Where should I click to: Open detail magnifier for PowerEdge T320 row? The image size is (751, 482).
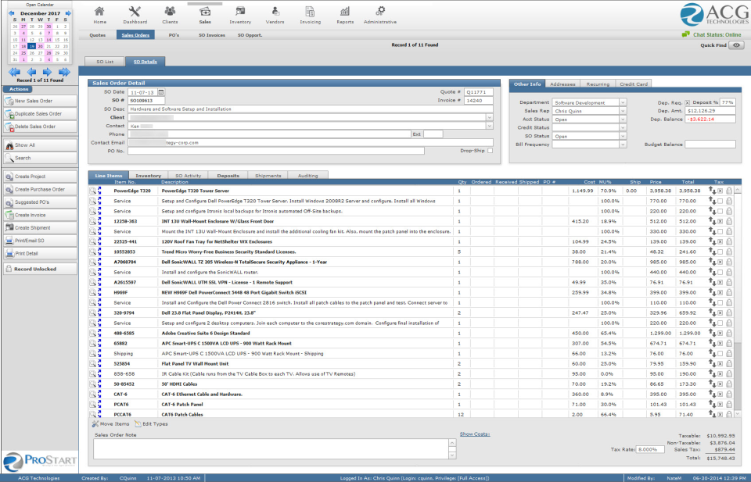(92, 191)
